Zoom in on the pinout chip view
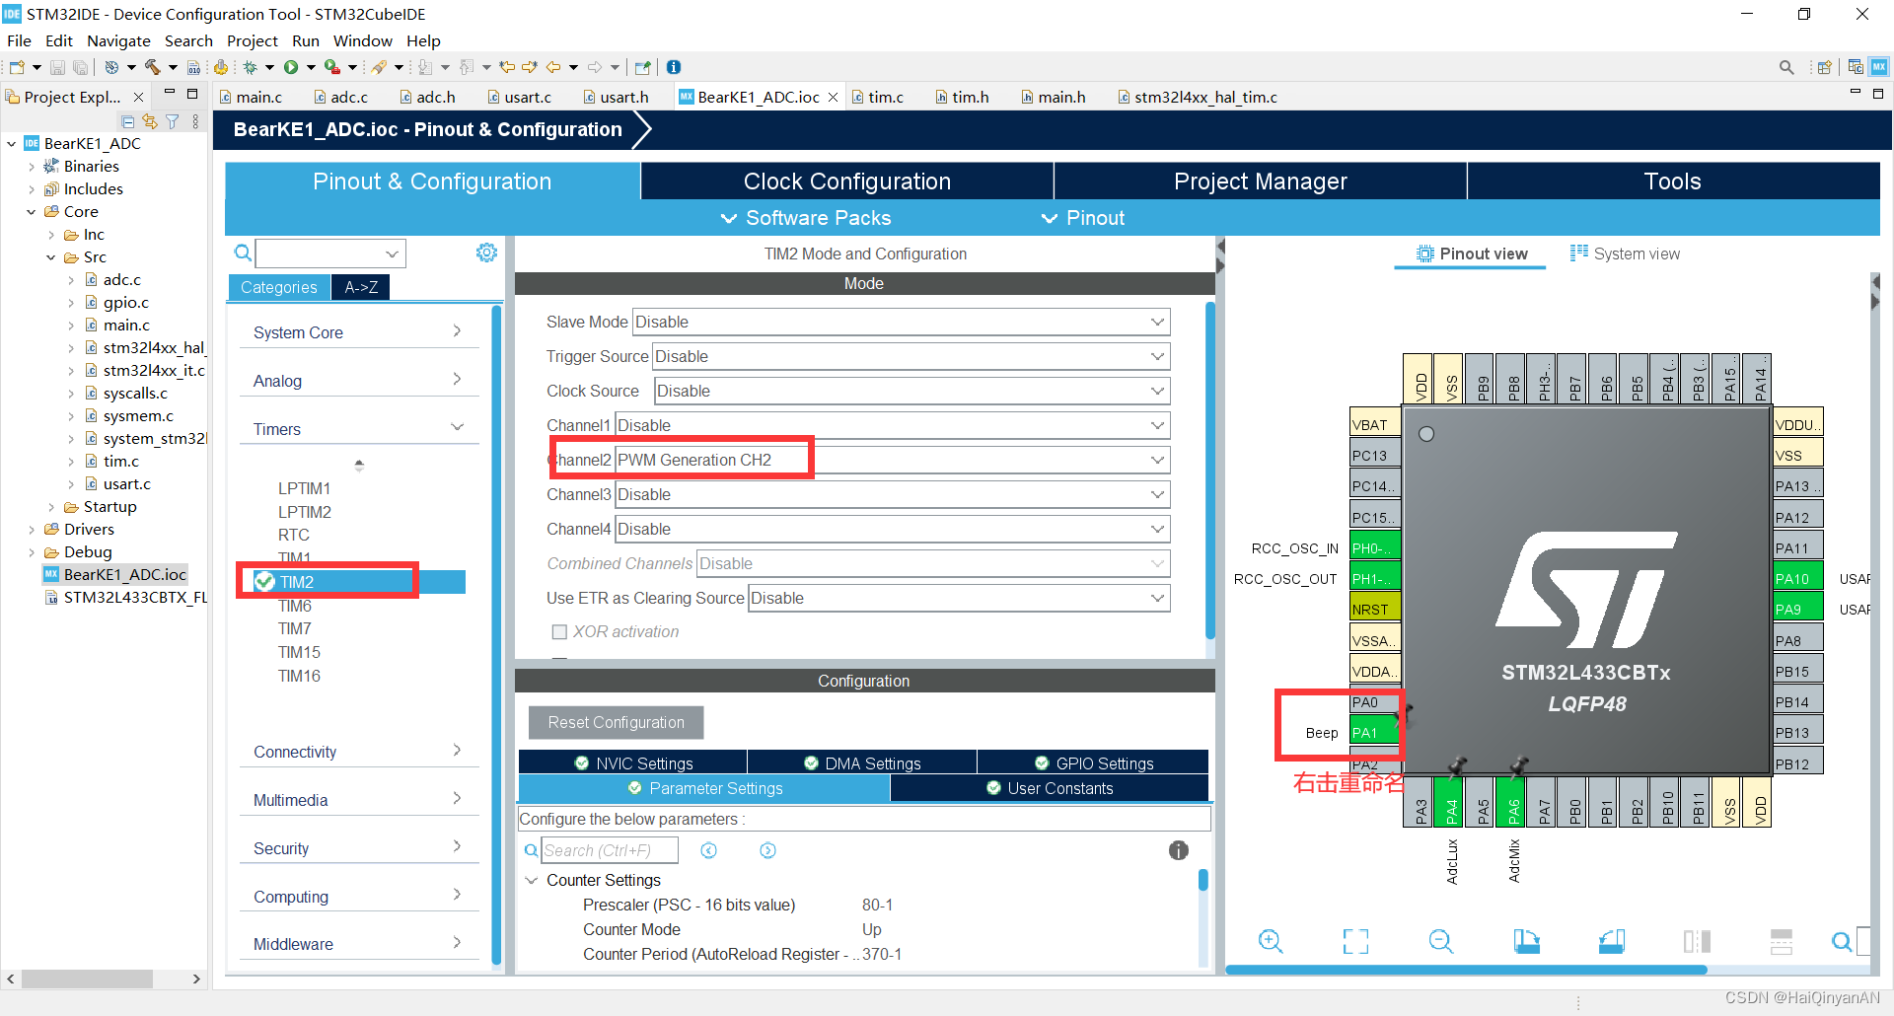 click(1271, 941)
